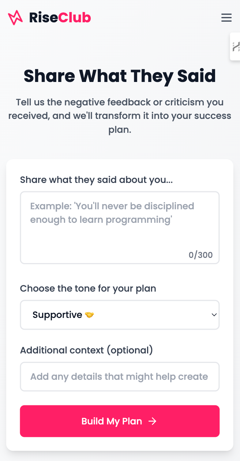
Task: Select the "Share What They Said" heading
Action: [120, 76]
